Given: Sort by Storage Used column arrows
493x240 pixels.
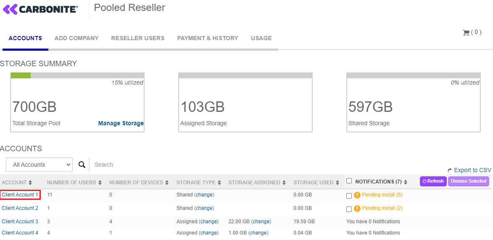Looking at the screenshot, I should pyautogui.click(x=337, y=183).
